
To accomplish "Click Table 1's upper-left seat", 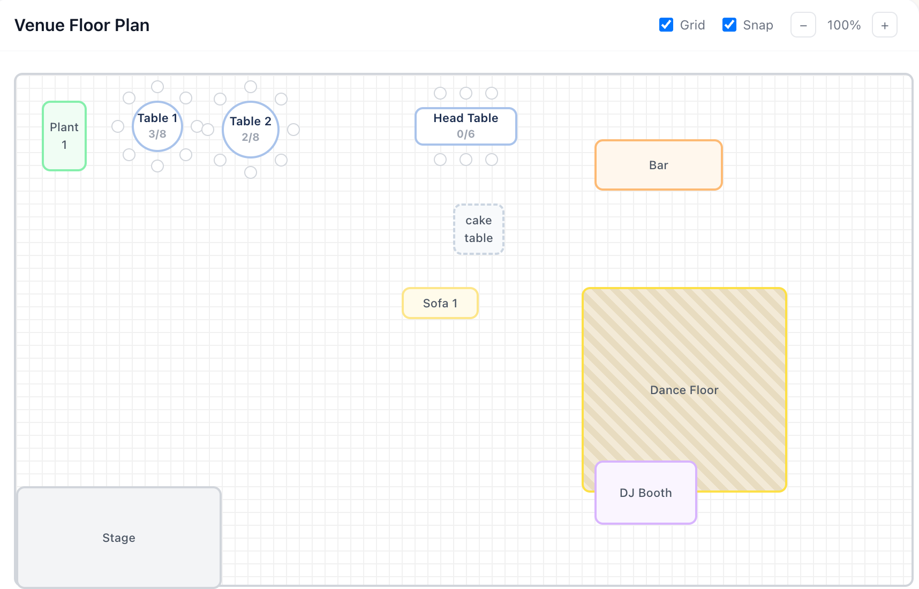I will pyautogui.click(x=129, y=98).
